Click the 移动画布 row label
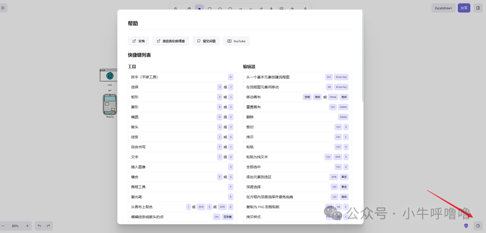This screenshot has width=486, height=233. 253,97
